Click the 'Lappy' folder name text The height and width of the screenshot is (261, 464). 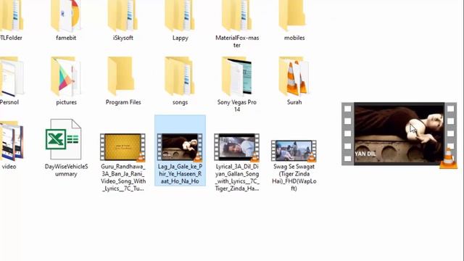(x=181, y=38)
